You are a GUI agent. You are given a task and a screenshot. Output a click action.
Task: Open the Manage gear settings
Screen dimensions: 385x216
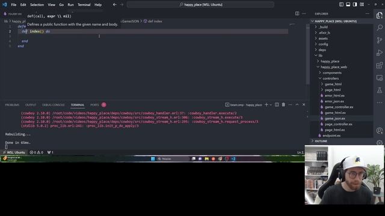[x=380, y=143]
